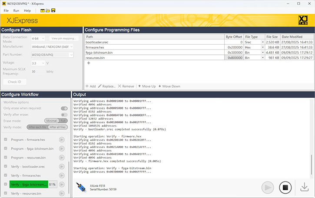Image resolution: width=315 pixels, height=198 pixels.
Task: Click the Verify fpga-bitstream 81% progress bar
Action: tap(33, 185)
